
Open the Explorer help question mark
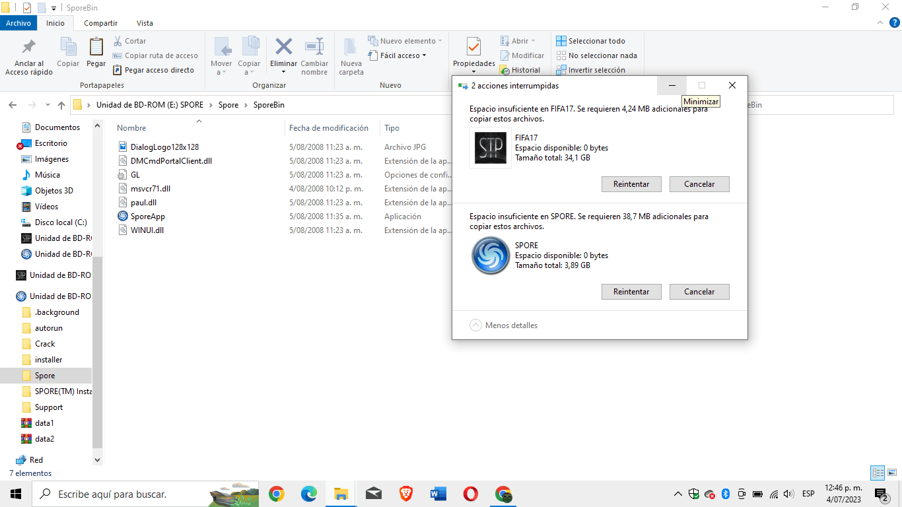pyautogui.click(x=895, y=23)
